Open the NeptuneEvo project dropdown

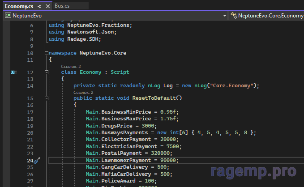click(x=225, y=15)
